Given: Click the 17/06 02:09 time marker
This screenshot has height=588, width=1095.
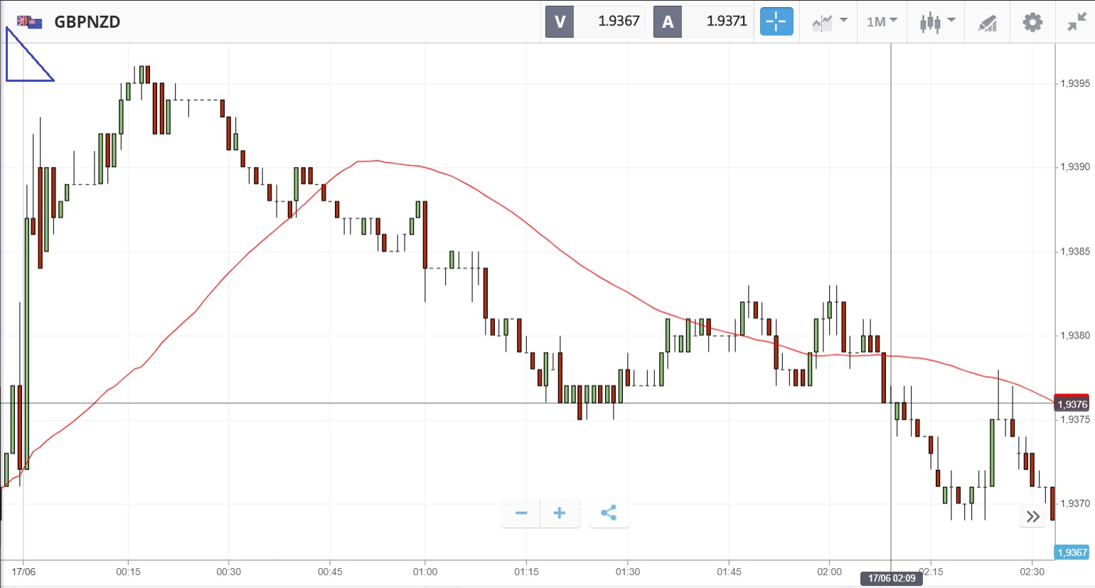Looking at the screenshot, I should (892, 578).
